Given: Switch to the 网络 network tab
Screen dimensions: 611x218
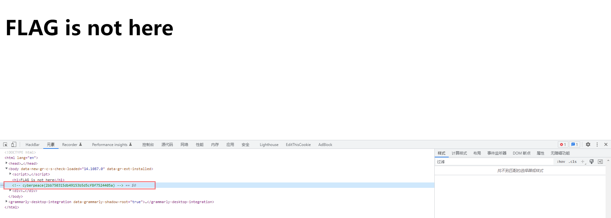Looking at the screenshot, I should click(184, 145).
